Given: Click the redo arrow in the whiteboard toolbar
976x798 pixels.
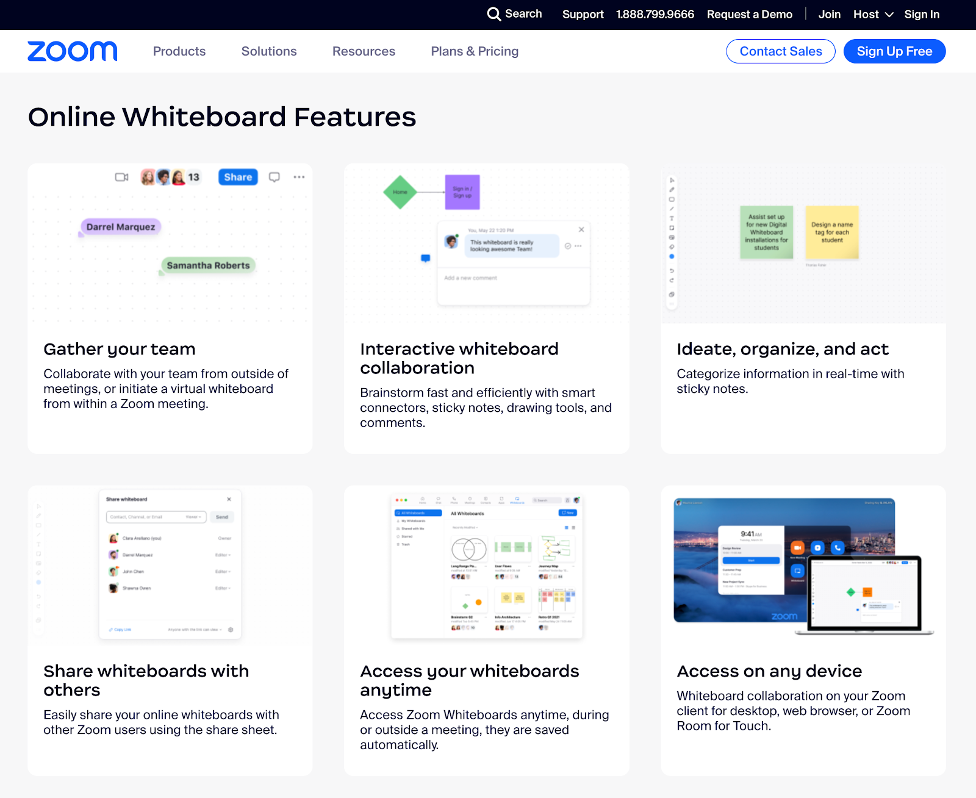Looking at the screenshot, I should click(x=672, y=280).
